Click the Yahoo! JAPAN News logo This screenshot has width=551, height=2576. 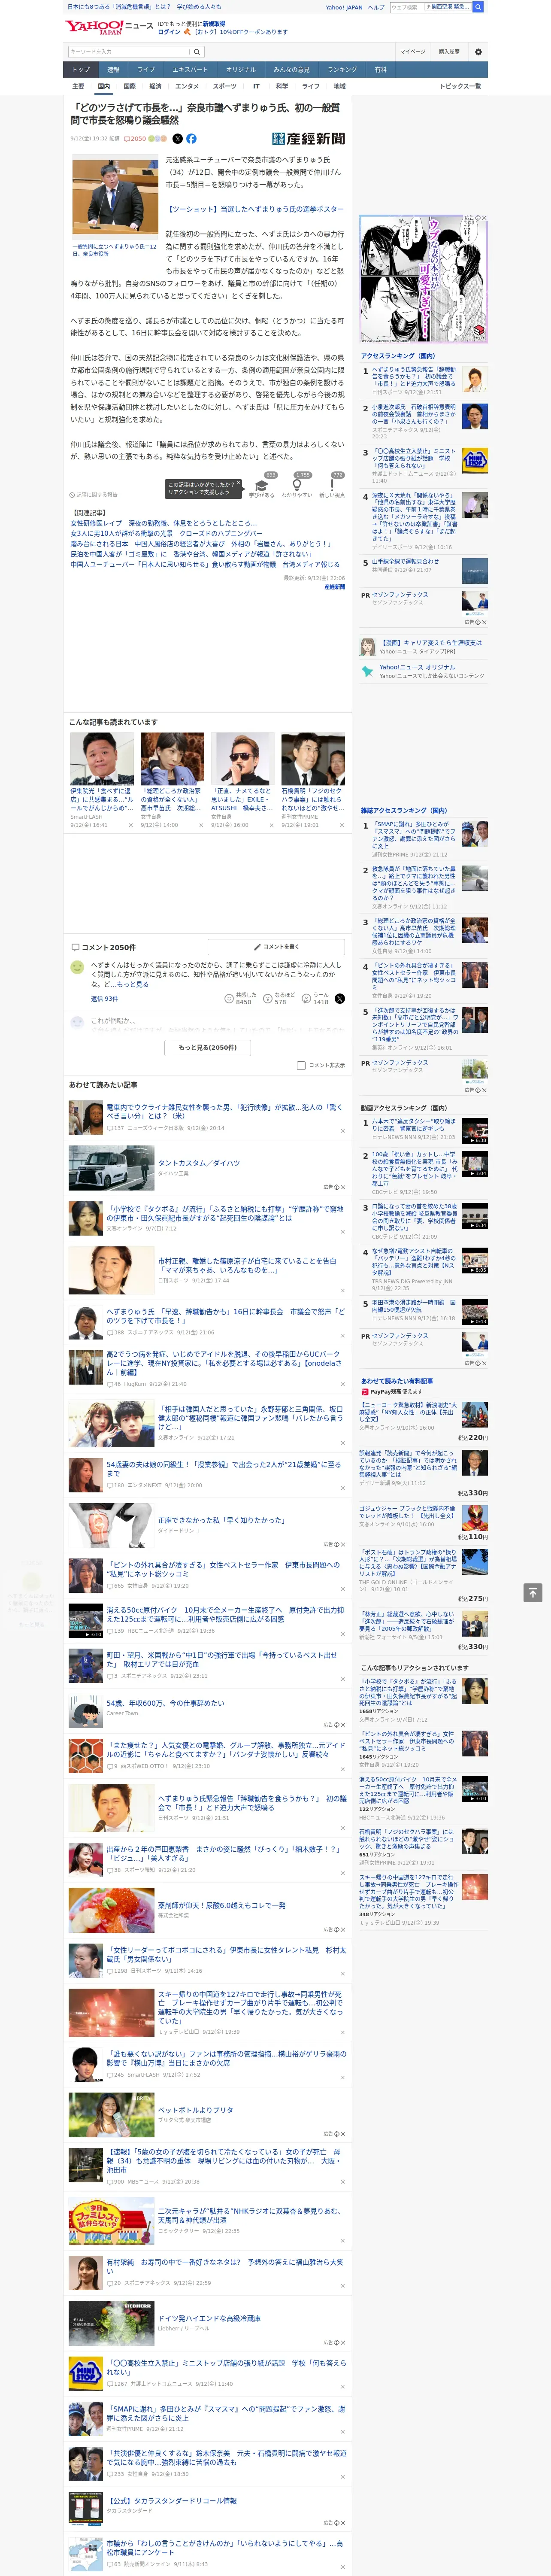(x=109, y=27)
